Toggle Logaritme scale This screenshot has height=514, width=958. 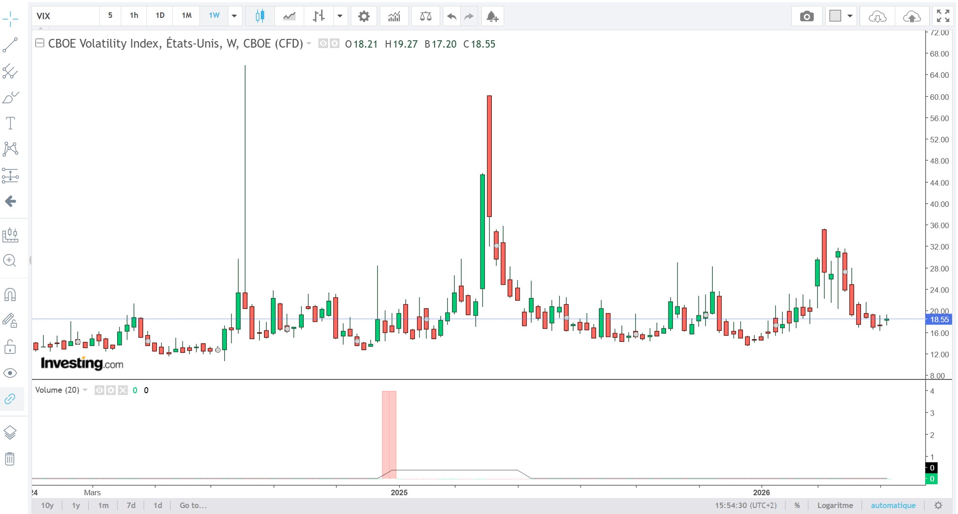(835, 505)
